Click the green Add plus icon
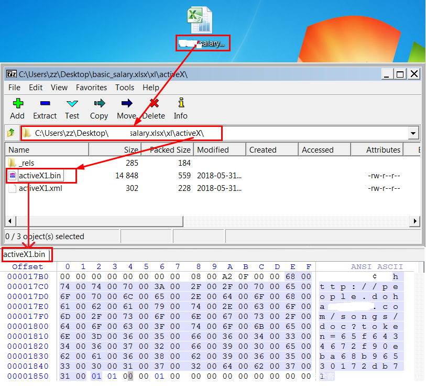 point(17,103)
